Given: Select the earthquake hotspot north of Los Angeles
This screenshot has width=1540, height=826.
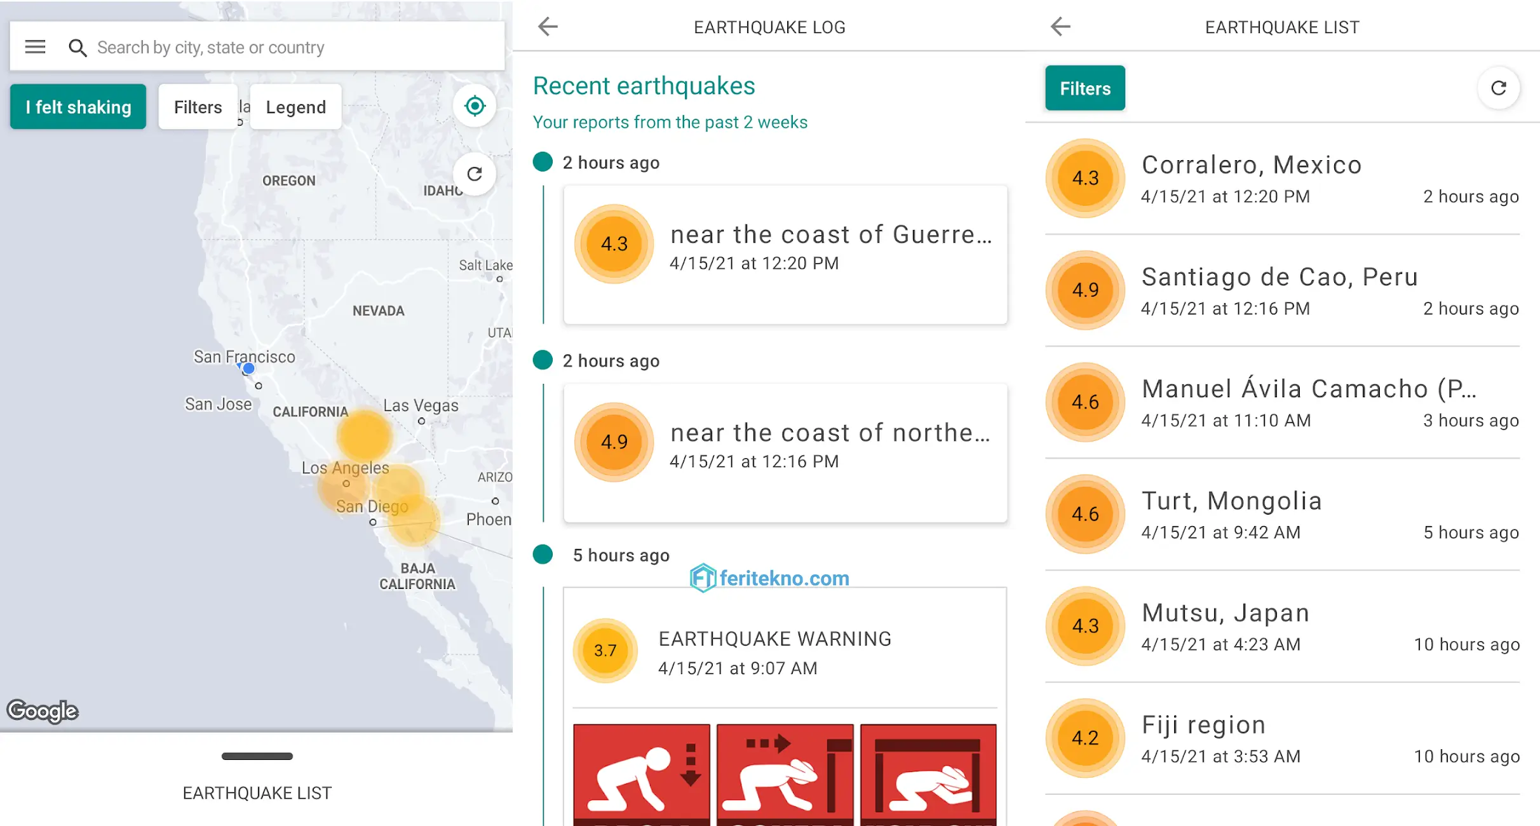Looking at the screenshot, I should (x=364, y=436).
